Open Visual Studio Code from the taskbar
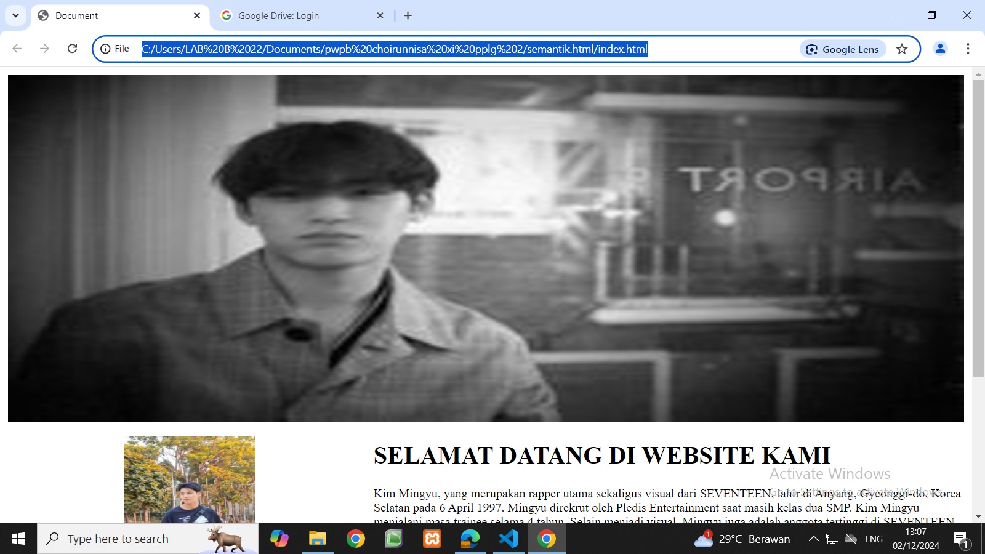The image size is (985, 554). (x=509, y=539)
